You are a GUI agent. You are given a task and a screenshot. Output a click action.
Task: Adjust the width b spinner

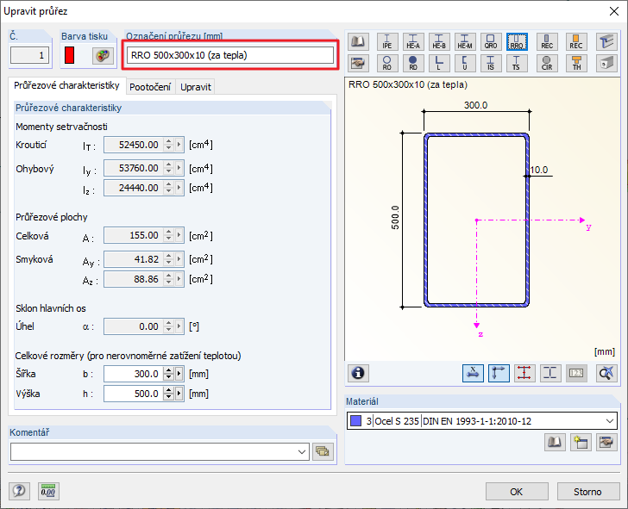click(x=168, y=374)
